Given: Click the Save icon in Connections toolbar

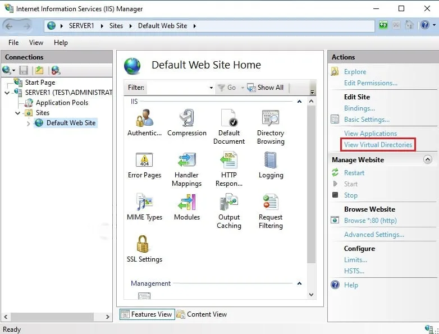Looking at the screenshot, I should (24, 70).
